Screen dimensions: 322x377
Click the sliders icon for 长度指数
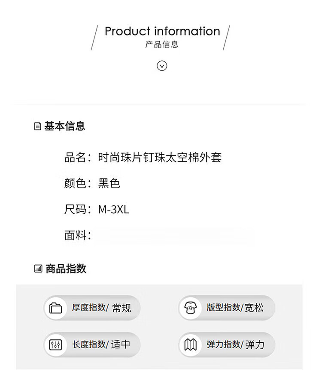56,345
